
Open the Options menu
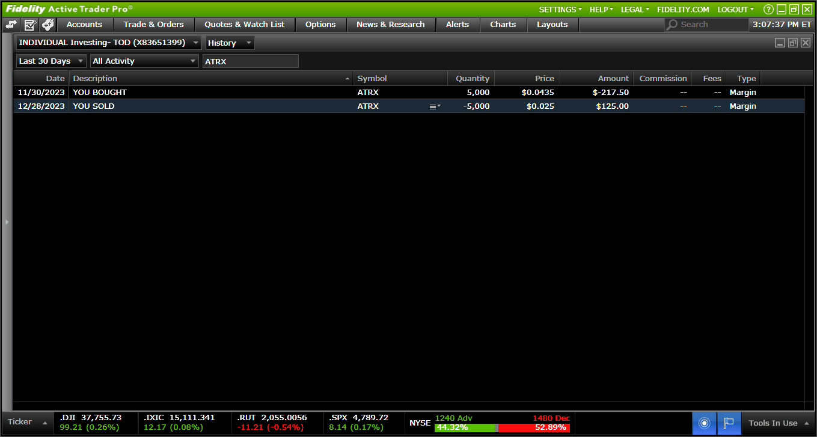[320, 25]
